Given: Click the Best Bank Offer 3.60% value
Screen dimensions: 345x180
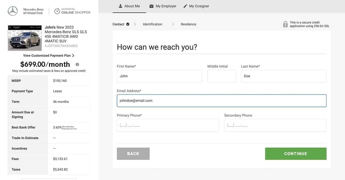Looking at the screenshot, I should coord(57,128).
